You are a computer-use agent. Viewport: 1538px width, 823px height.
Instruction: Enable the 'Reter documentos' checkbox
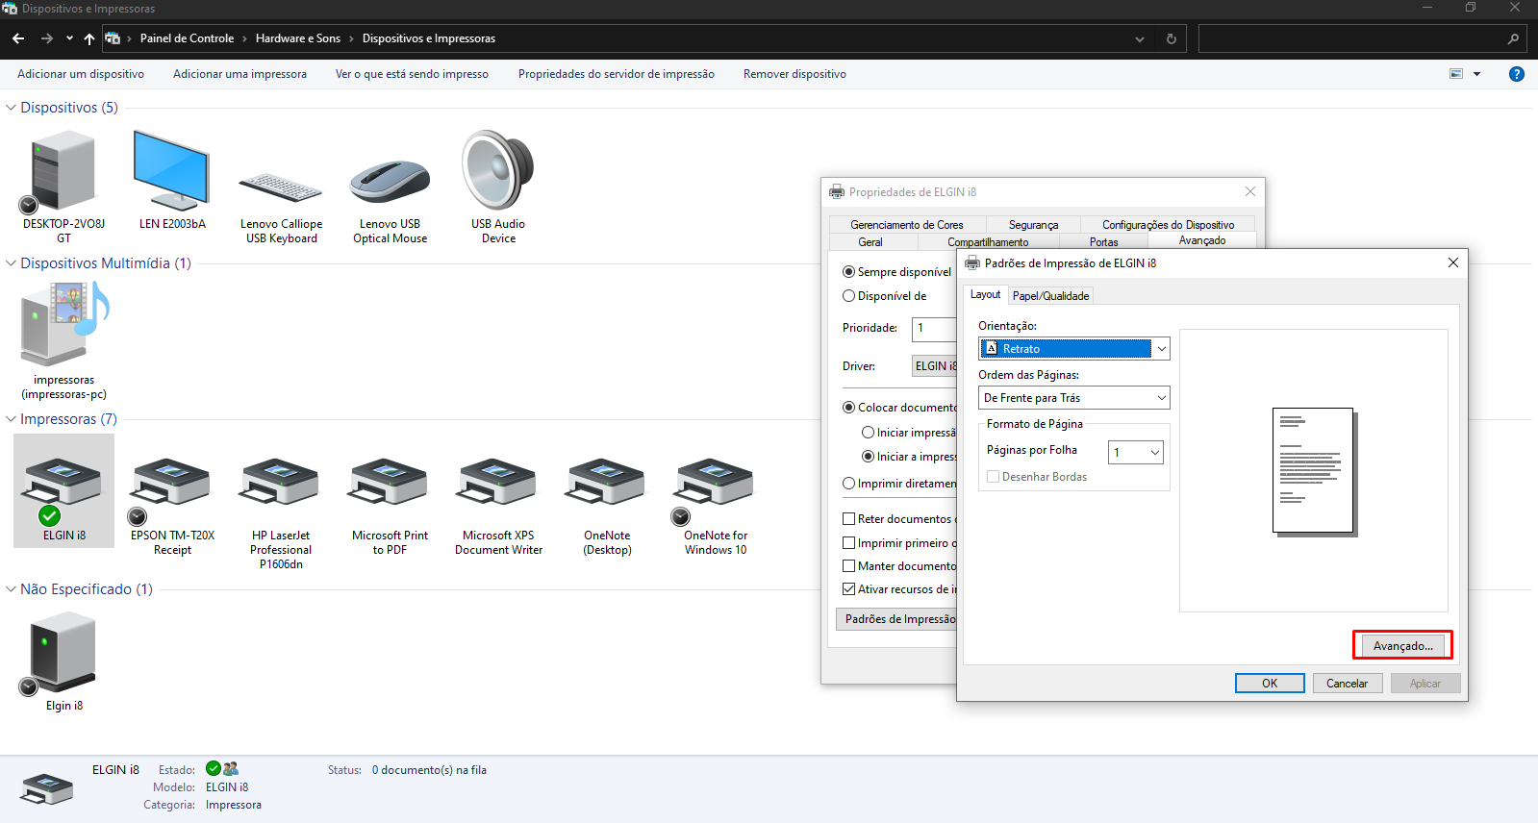pyautogui.click(x=849, y=519)
